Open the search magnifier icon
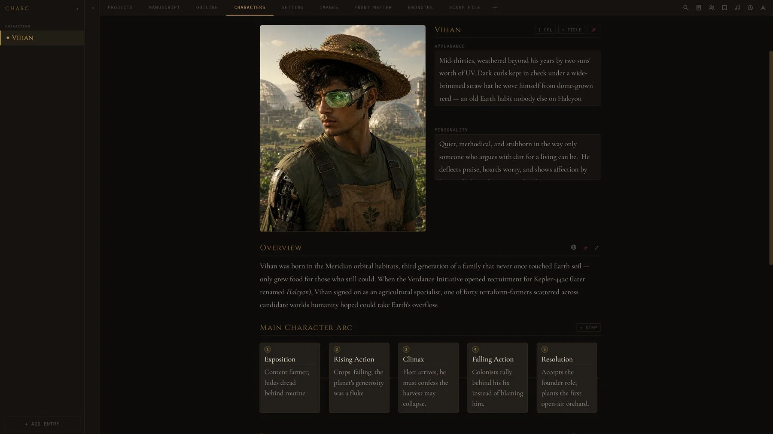This screenshot has width=773, height=434. (686, 8)
